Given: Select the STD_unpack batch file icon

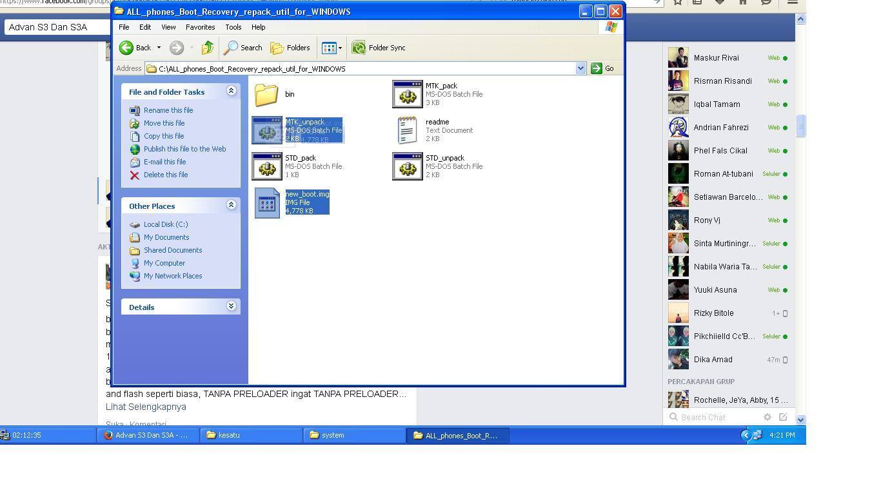Looking at the screenshot, I should pos(407,166).
